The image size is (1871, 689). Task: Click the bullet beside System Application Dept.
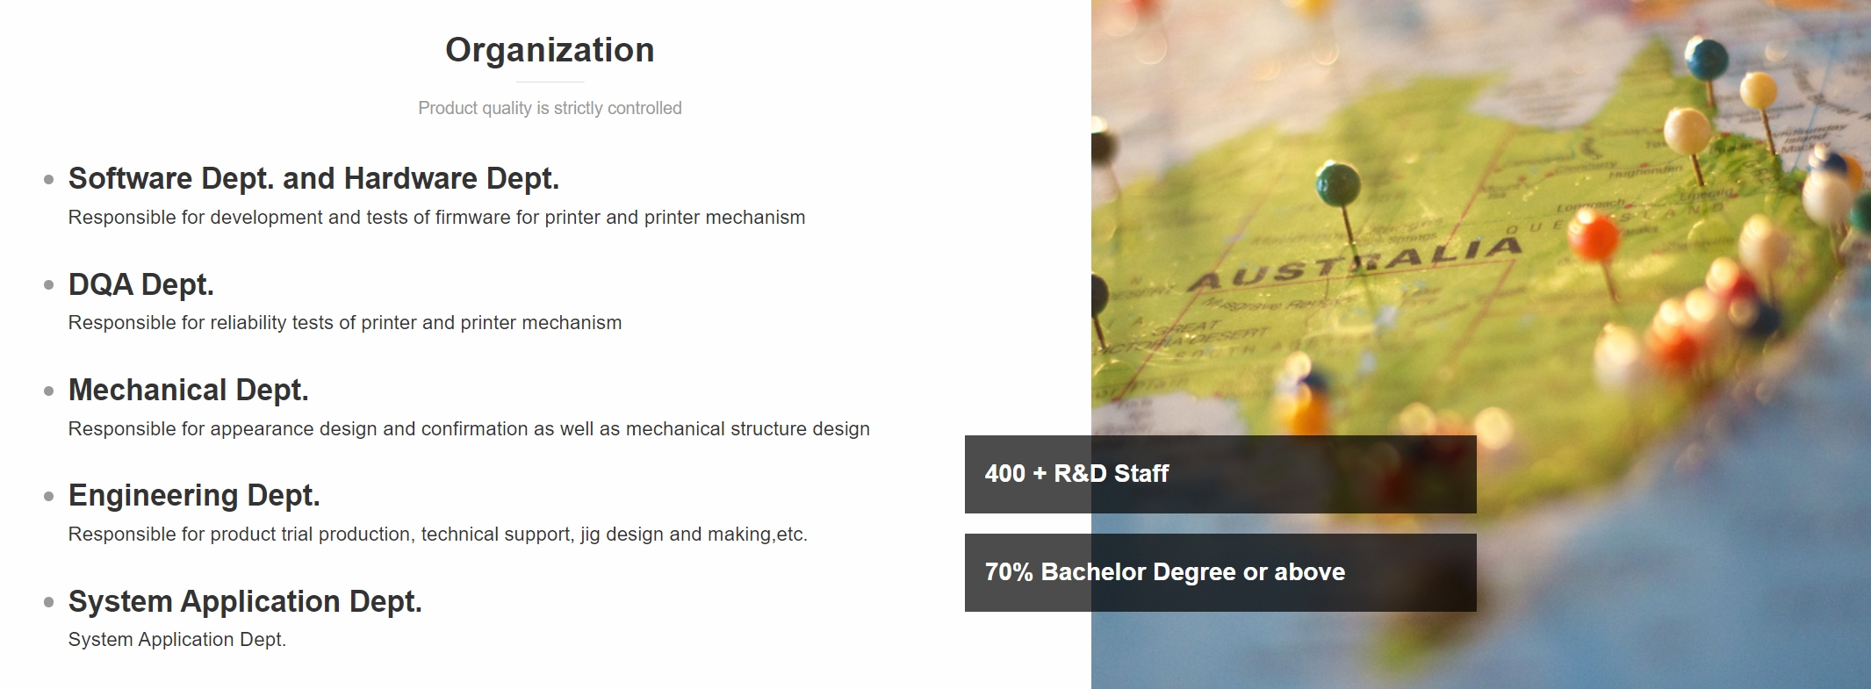(x=49, y=602)
